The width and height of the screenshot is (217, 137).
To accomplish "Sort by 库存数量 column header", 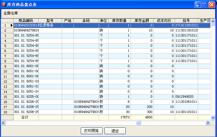I will 119,21.
